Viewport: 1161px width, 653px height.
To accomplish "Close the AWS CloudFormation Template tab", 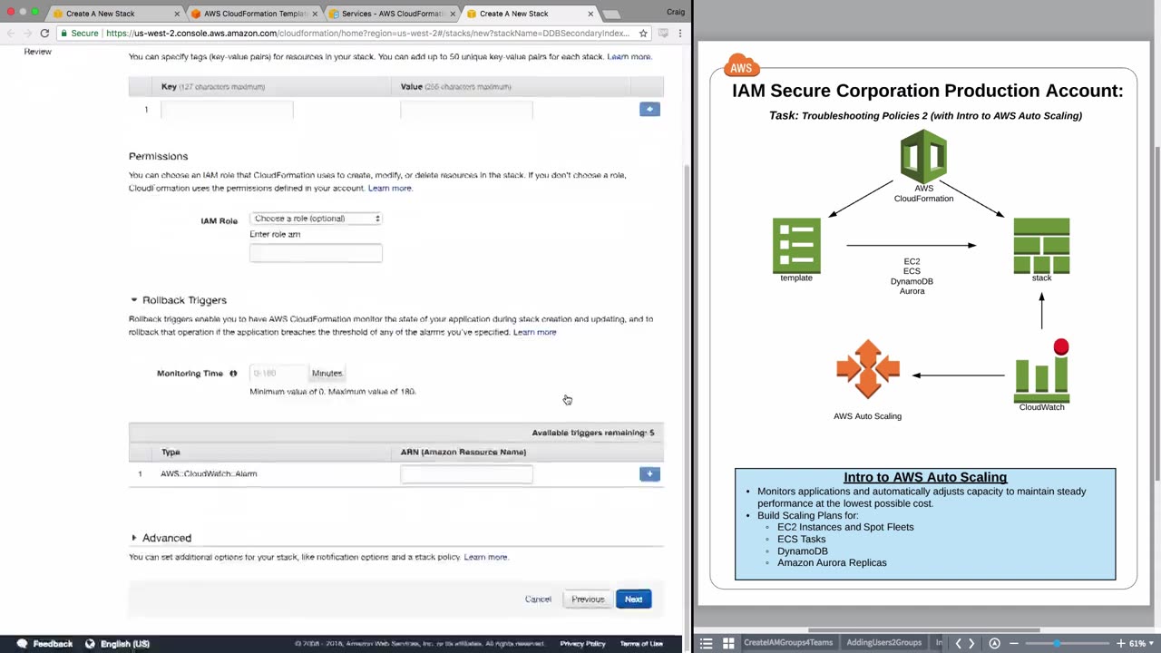I will (x=315, y=14).
